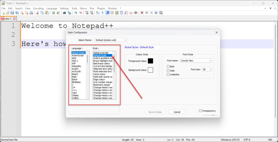The image size is (278, 142).
Task: Click the Copy toolbar icon
Action: [42, 13]
